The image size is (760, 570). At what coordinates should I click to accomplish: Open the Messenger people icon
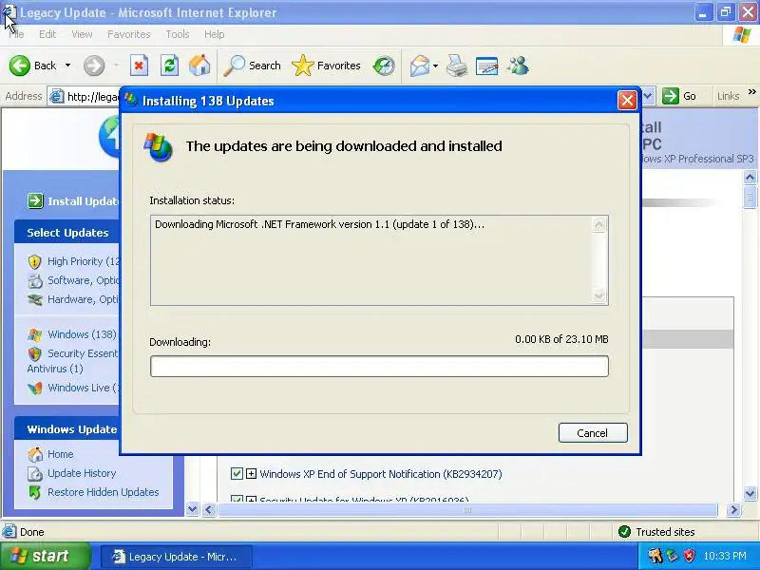coord(518,66)
